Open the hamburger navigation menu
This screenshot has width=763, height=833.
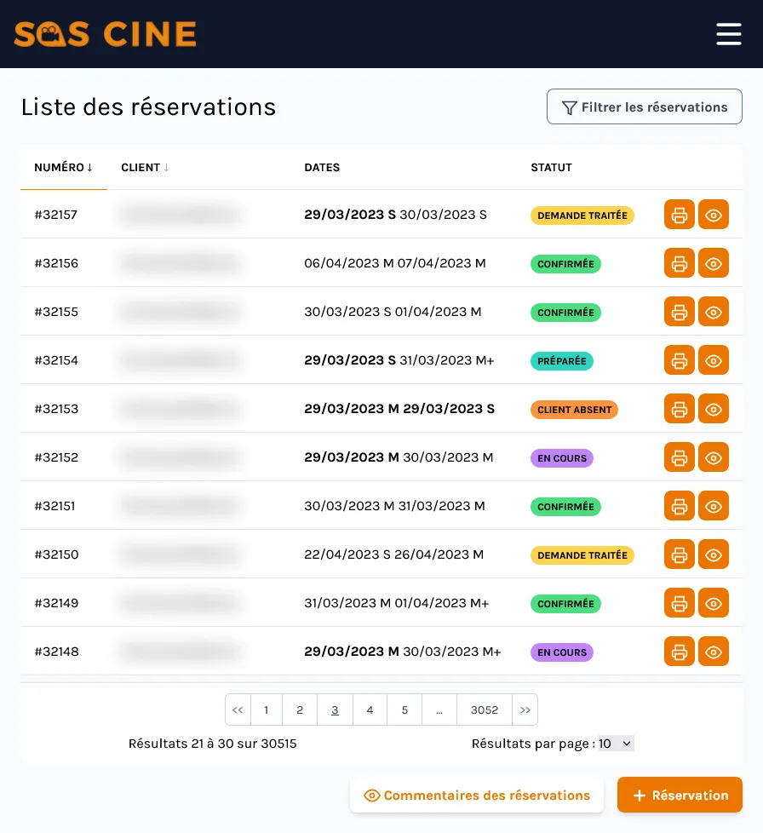pos(729,34)
